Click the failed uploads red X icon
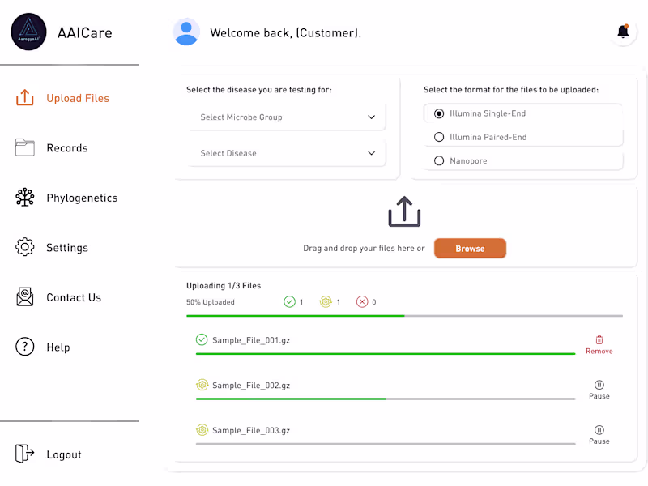The image size is (648, 486). (362, 302)
